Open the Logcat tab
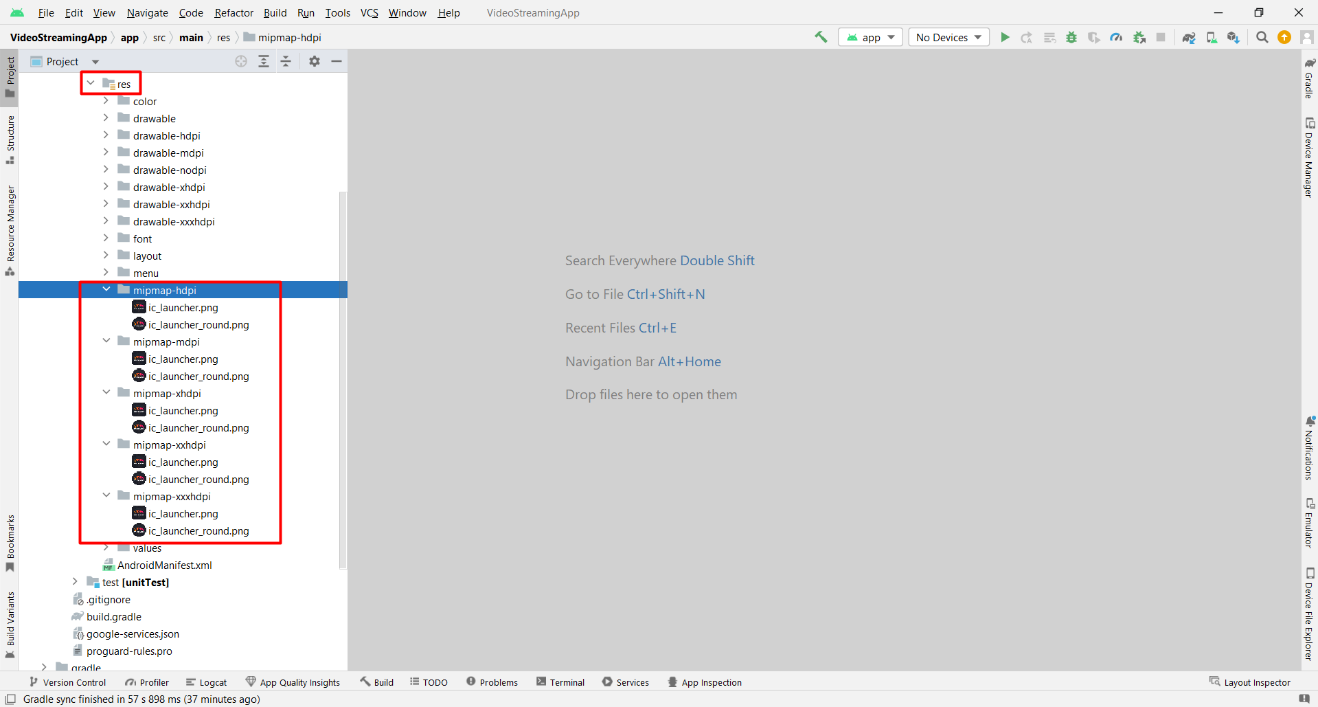The height and width of the screenshot is (707, 1318). tap(206, 682)
